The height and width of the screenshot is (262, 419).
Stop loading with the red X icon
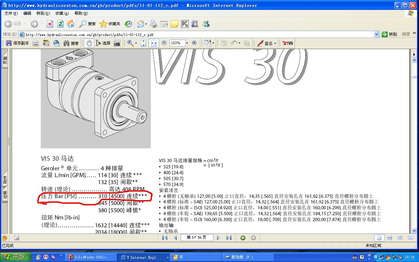pos(50,24)
